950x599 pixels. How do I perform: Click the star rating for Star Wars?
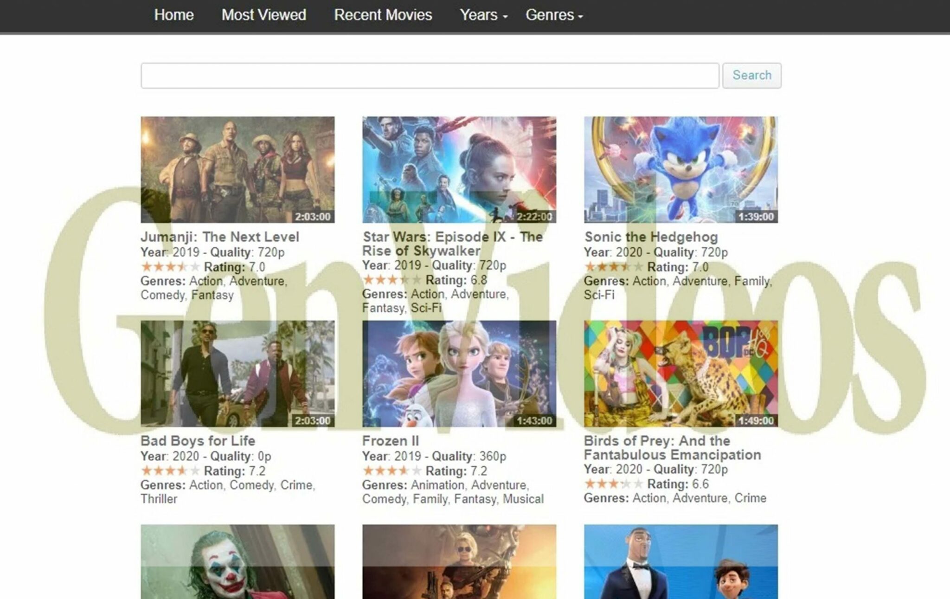pos(392,280)
